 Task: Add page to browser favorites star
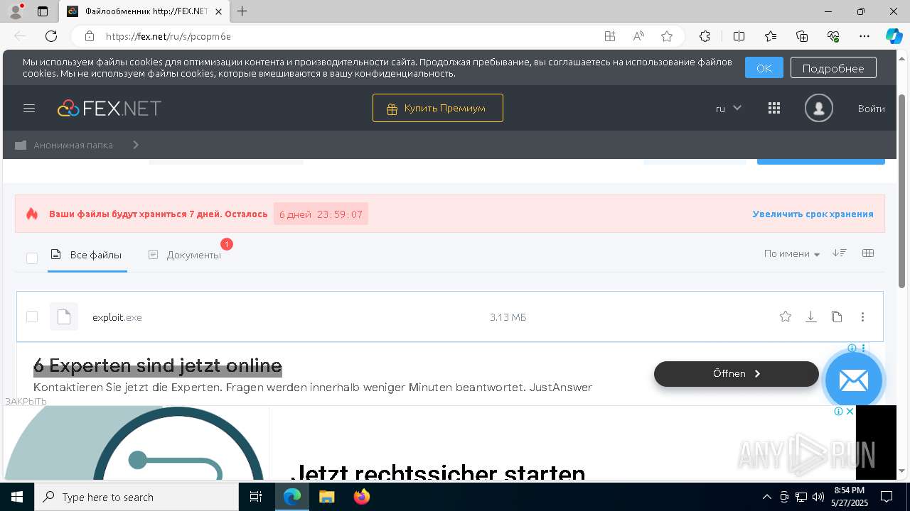pyautogui.click(x=666, y=36)
